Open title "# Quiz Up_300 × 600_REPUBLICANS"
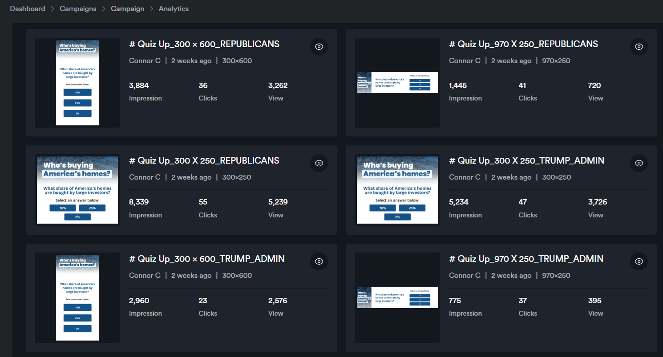The image size is (663, 357). (204, 44)
